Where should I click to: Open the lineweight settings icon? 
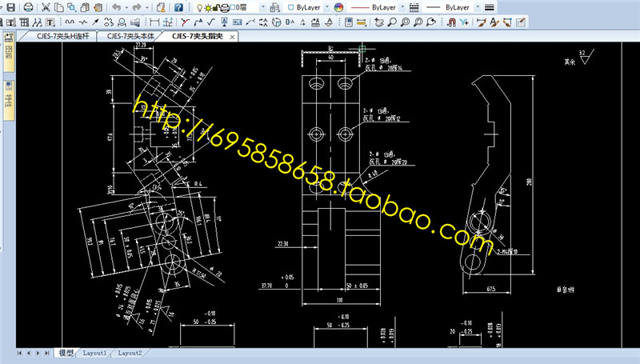coord(489,7)
